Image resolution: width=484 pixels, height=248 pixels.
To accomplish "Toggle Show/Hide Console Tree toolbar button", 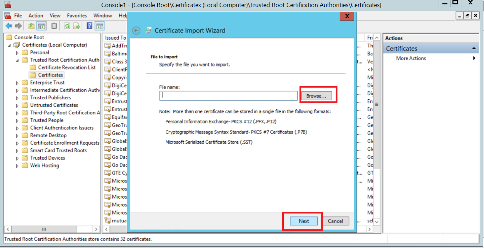I will (41, 26).
